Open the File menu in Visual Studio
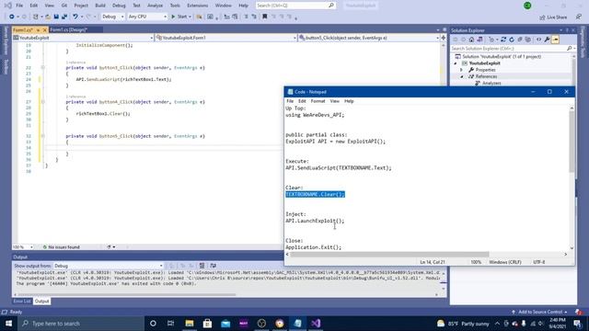Screen dimensions: 589x331 19,6
